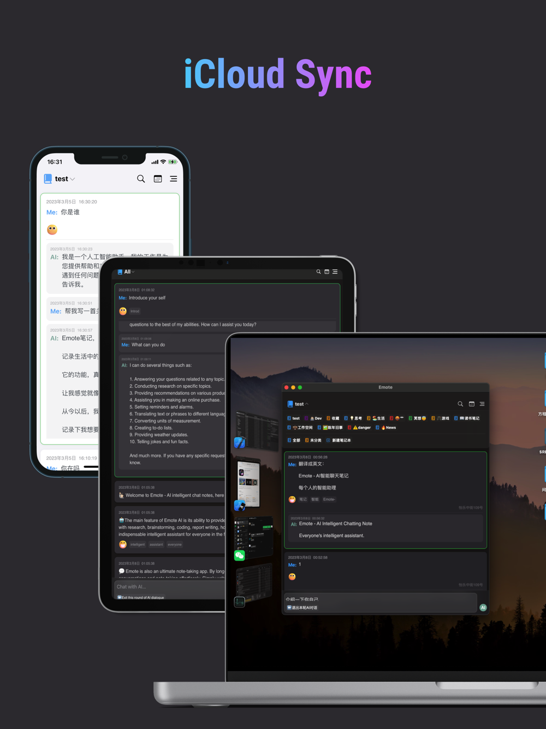546x729 pixels.
Task: Select the Simulator Stage Manager thumbnail
Action: [x=249, y=482]
